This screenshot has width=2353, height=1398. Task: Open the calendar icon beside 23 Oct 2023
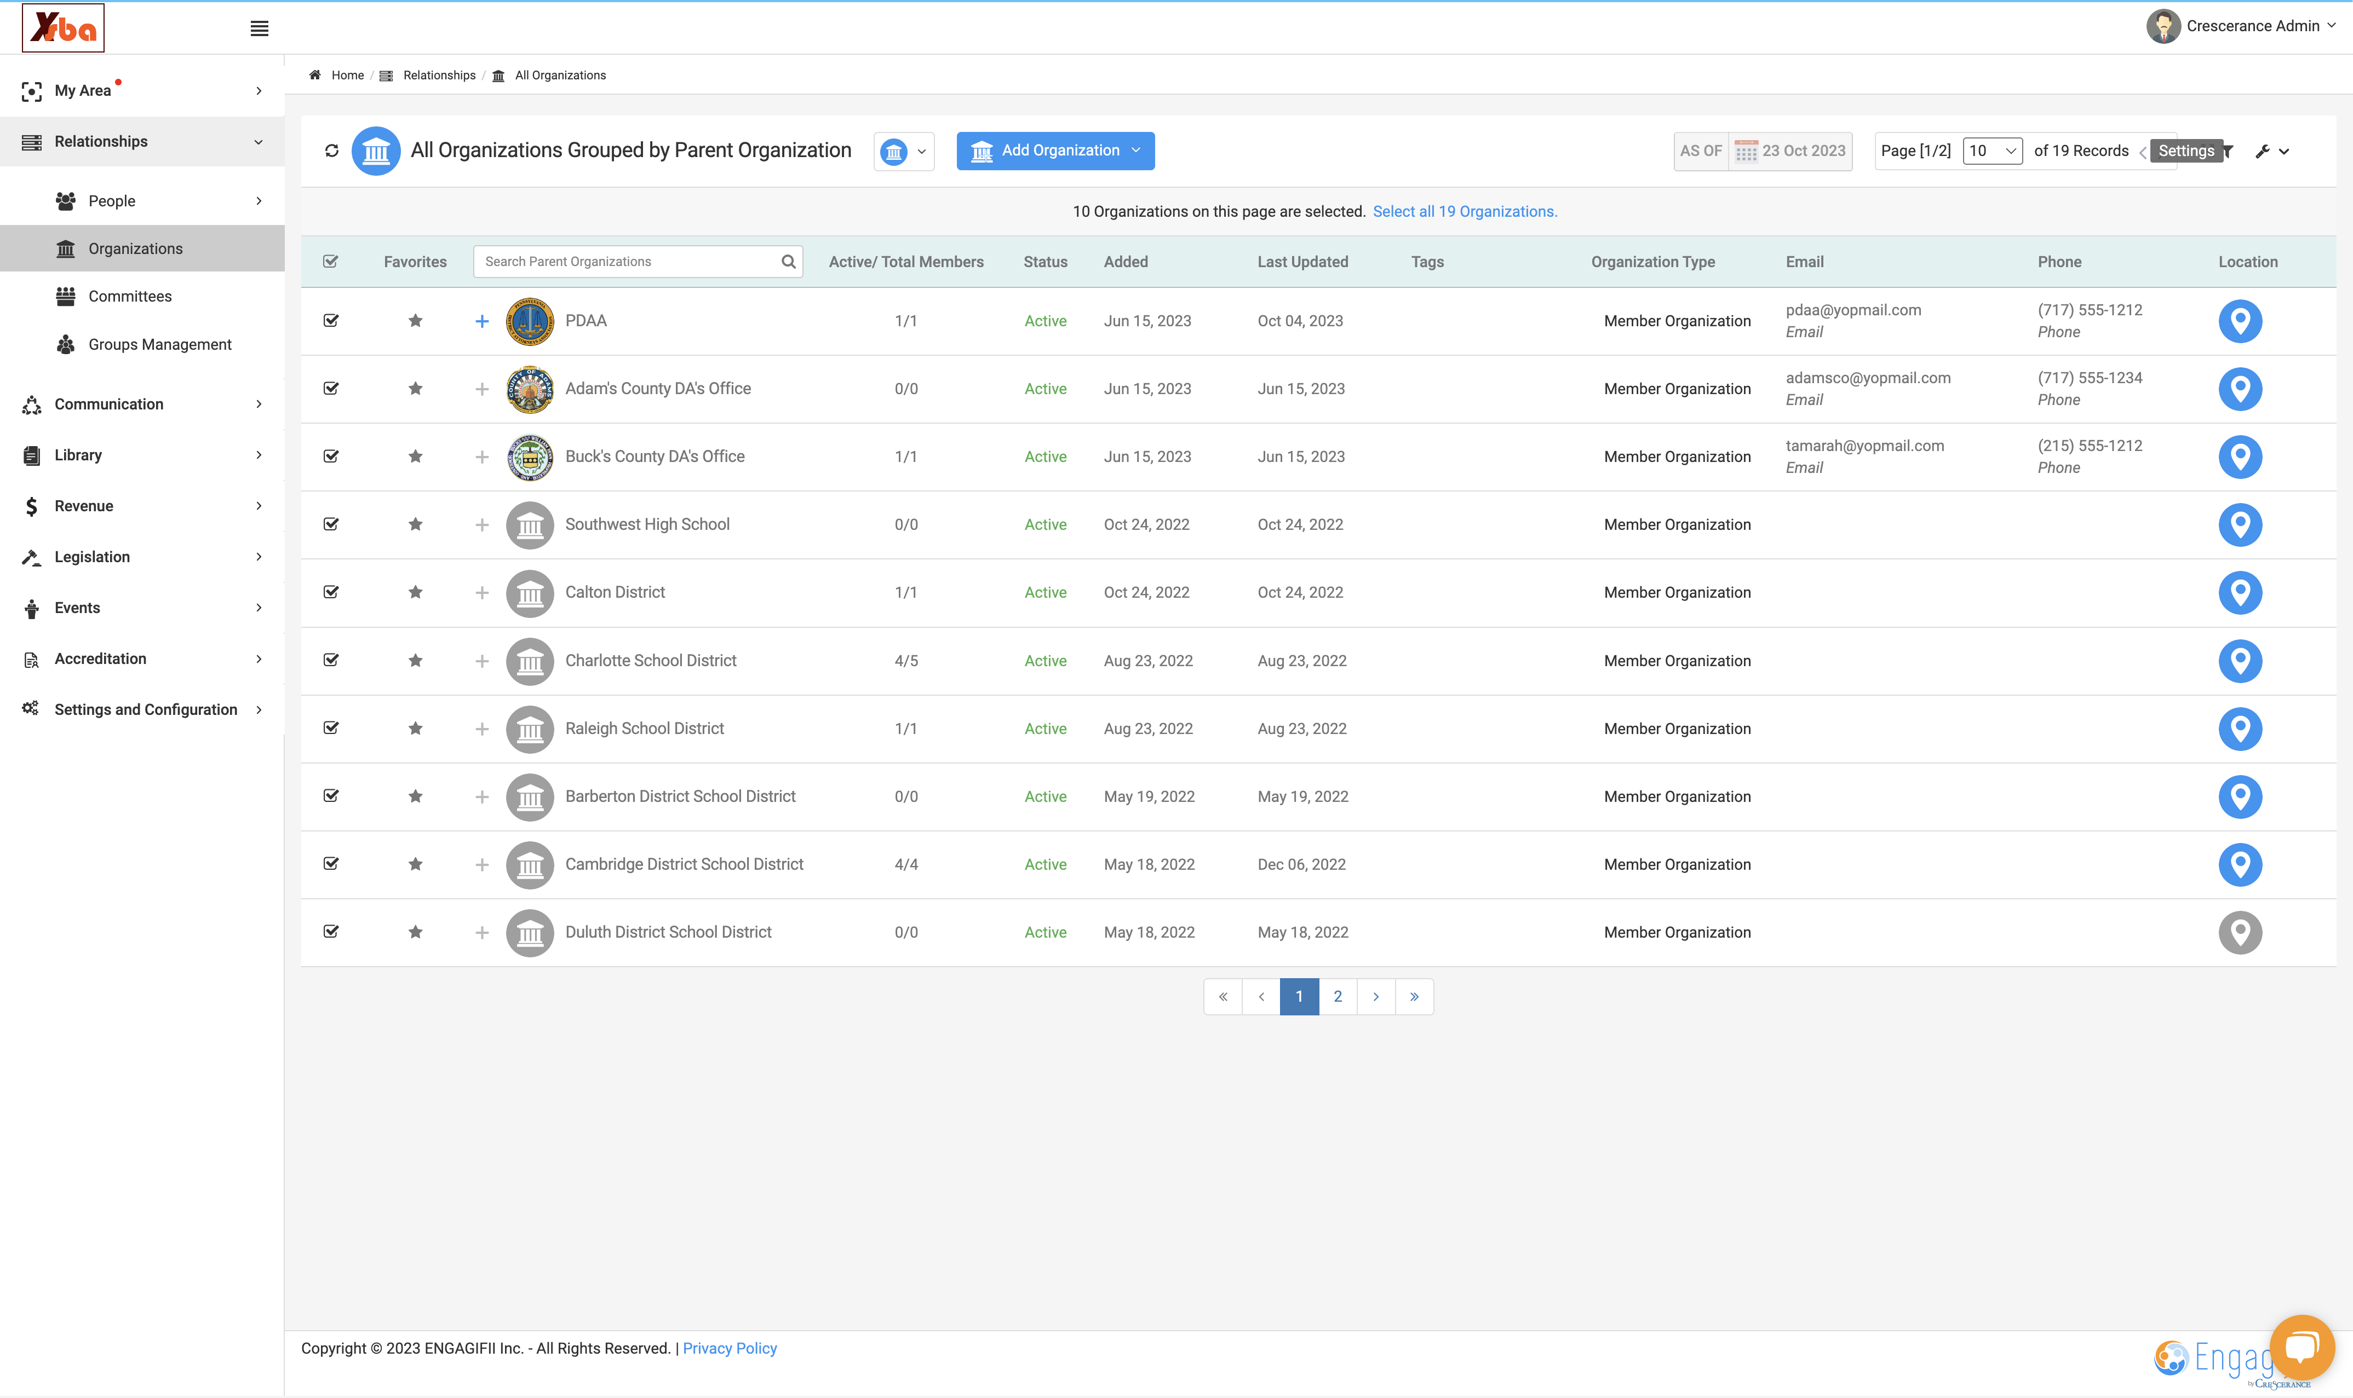(1746, 151)
